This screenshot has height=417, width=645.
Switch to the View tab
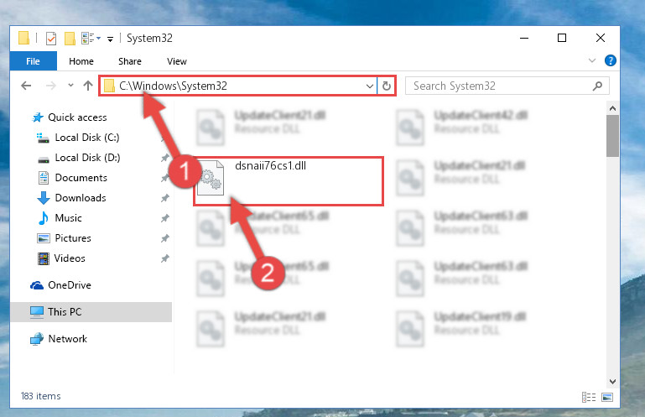point(177,61)
